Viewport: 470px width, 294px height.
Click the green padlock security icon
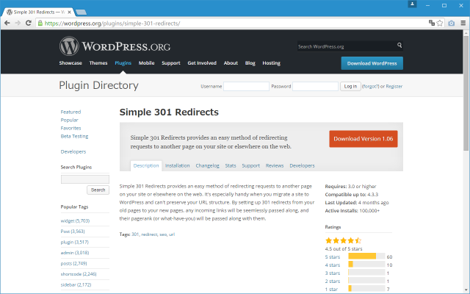(x=40, y=23)
